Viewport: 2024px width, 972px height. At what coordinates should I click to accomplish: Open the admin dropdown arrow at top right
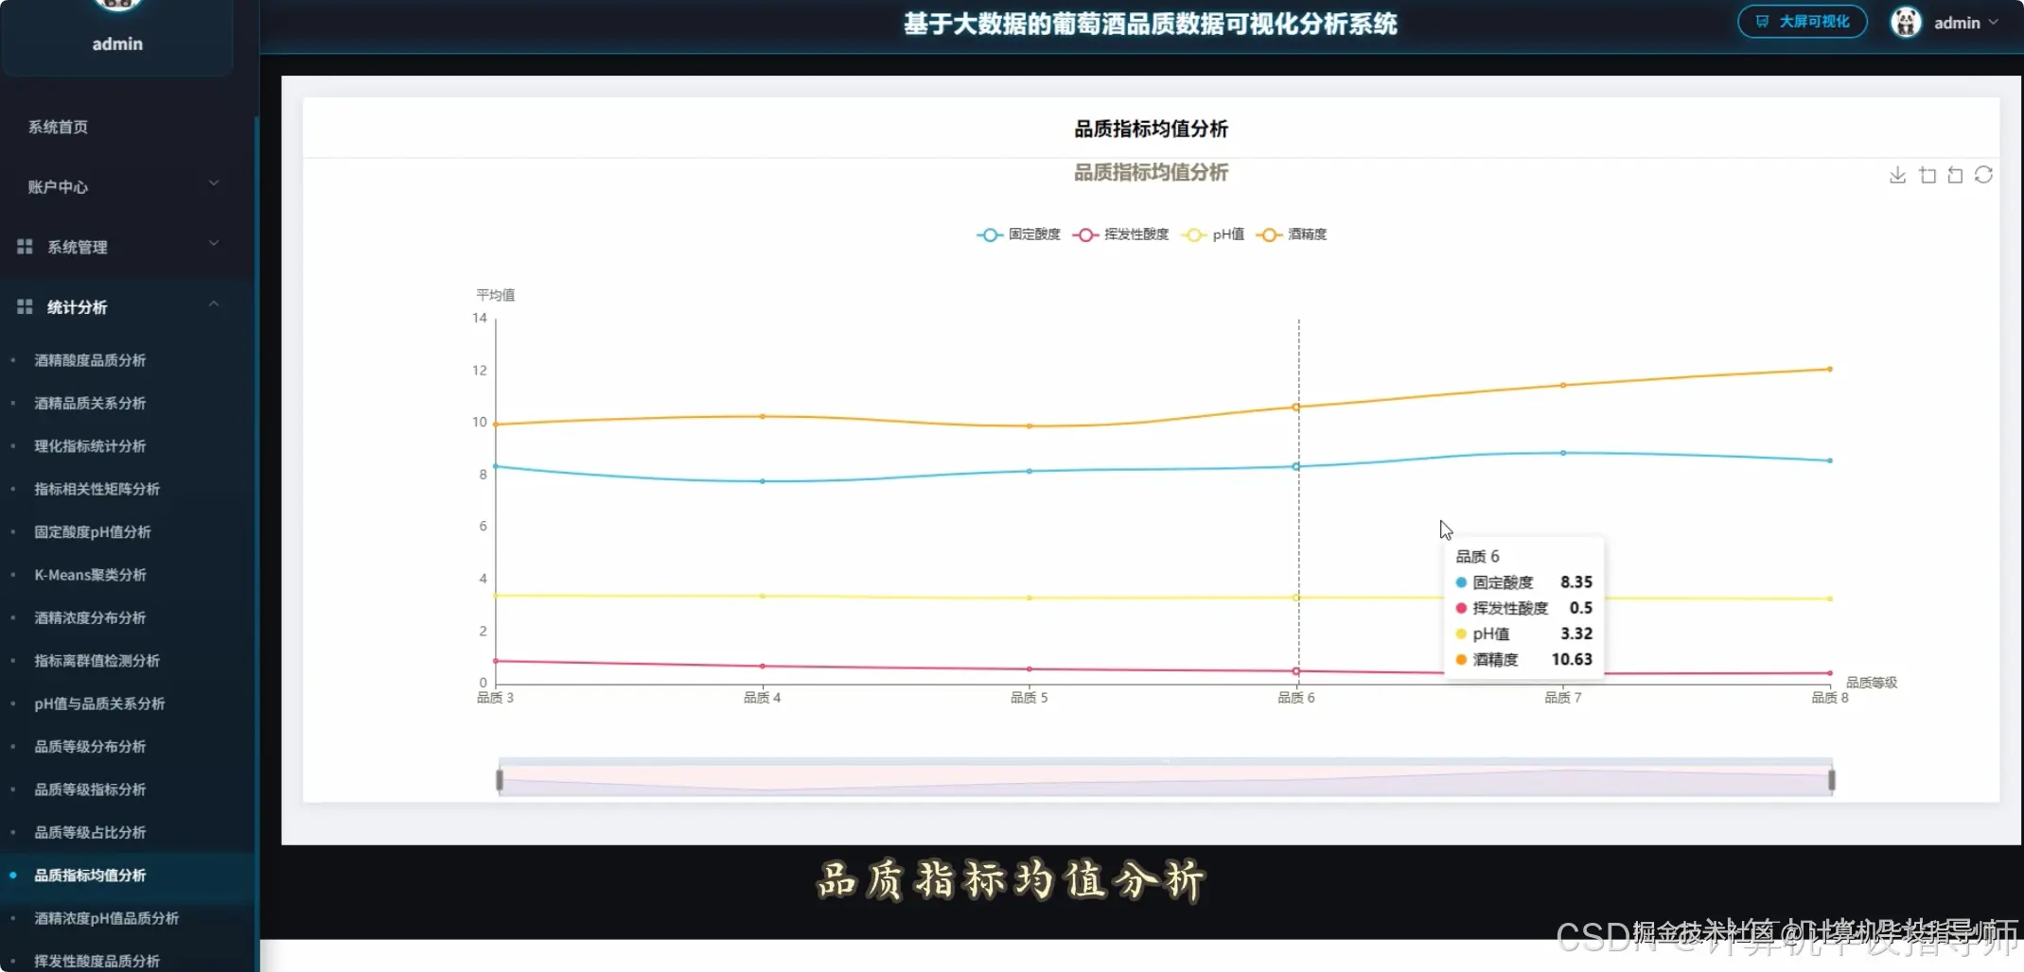1994,22
